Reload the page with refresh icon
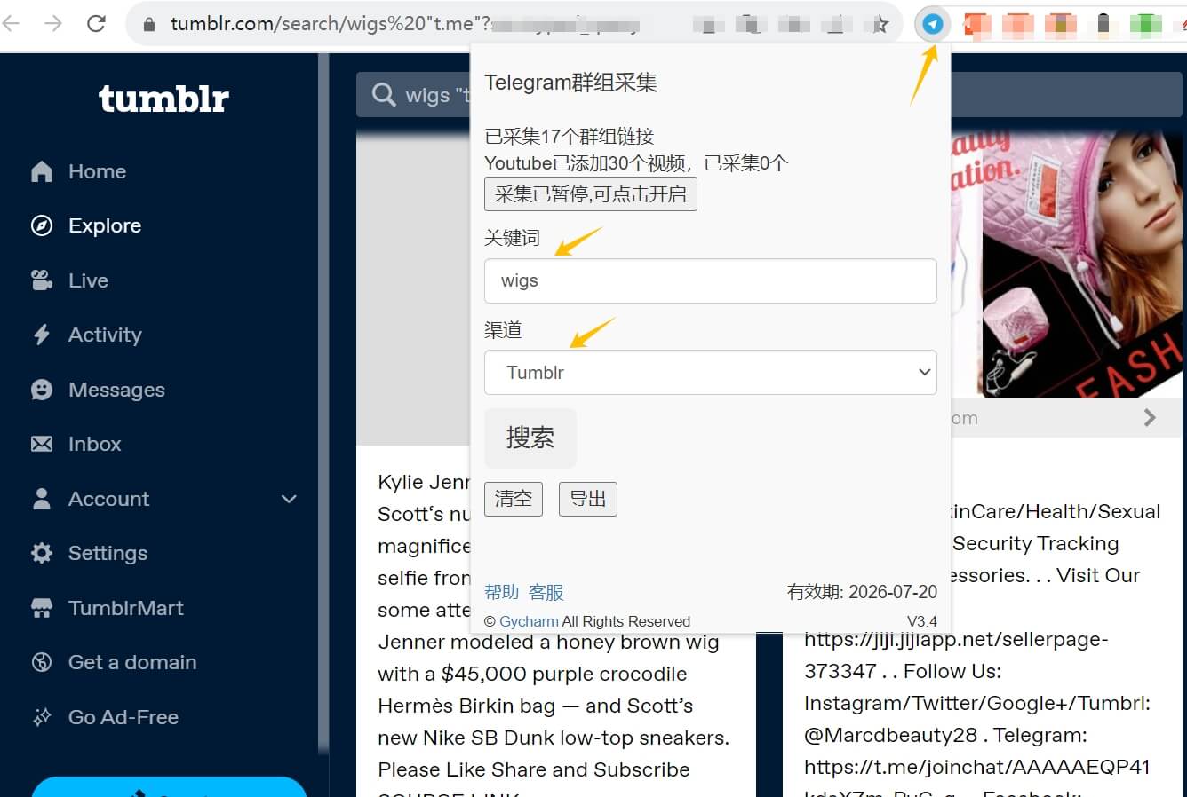Viewport: 1187px width, 797px height. 96,23
